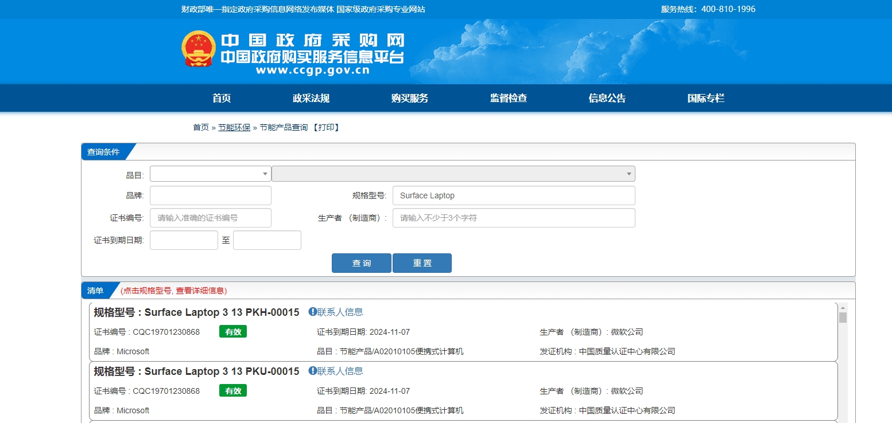Click the national emblem logo

pyautogui.click(x=199, y=49)
